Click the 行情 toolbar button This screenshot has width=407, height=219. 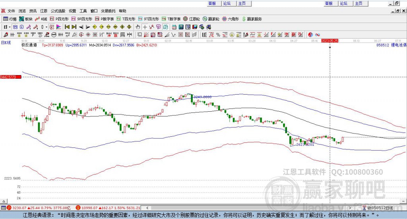pos(10,19)
